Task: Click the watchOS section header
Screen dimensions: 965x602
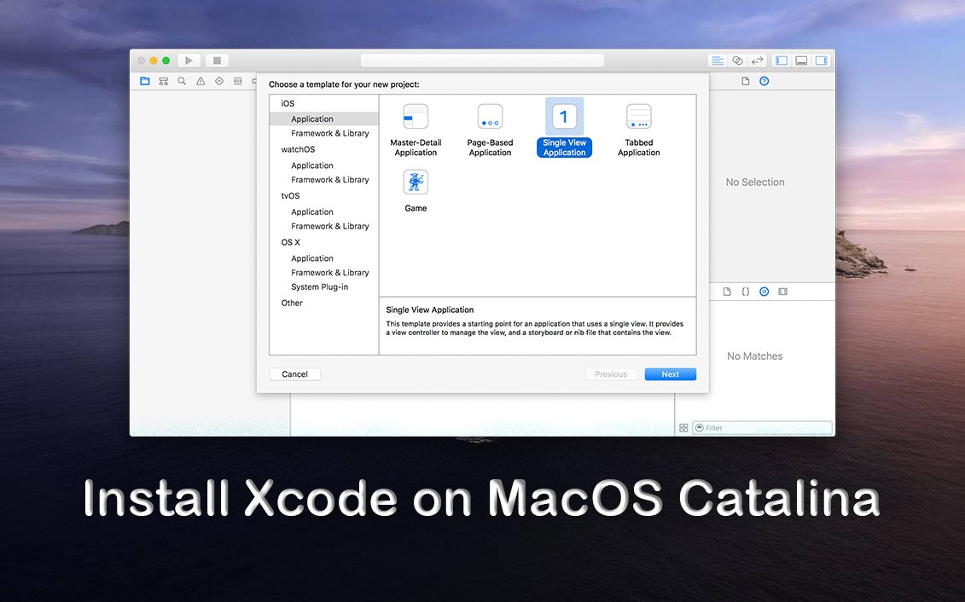Action: coord(298,149)
